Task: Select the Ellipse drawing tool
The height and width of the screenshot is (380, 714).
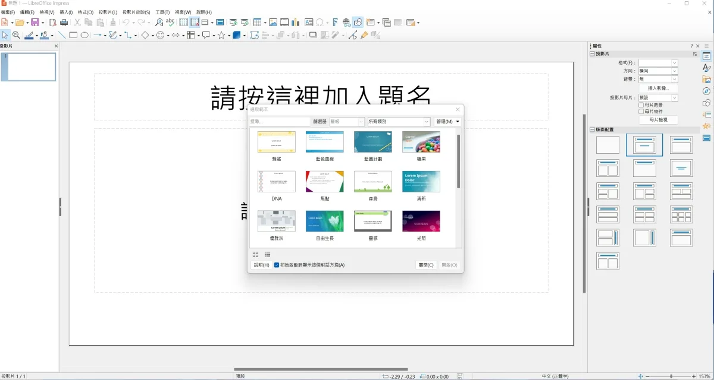Action: [x=84, y=35]
